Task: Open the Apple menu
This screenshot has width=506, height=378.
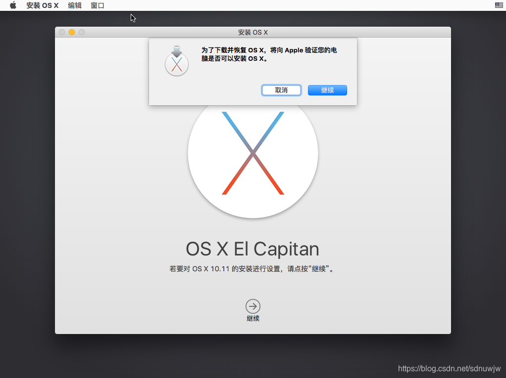Action: (13, 5)
